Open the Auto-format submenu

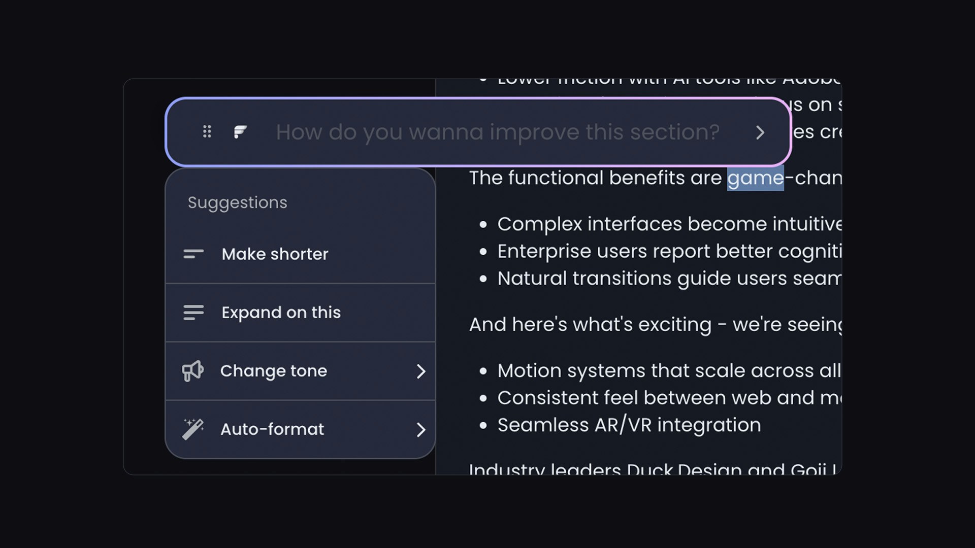pyautogui.click(x=421, y=429)
